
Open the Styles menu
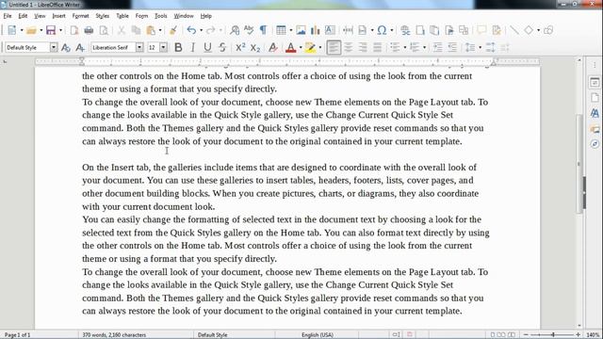tap(102, 16)
